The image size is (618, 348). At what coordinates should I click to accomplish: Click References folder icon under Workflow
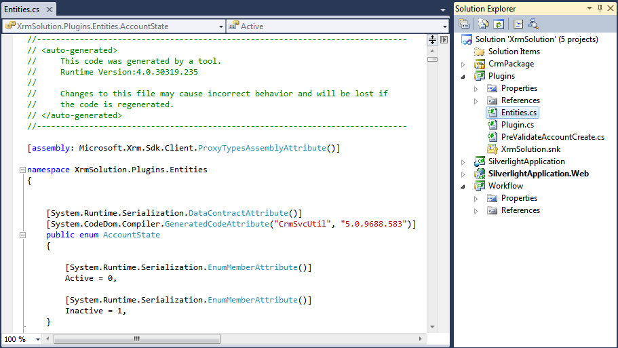(492, 210)
